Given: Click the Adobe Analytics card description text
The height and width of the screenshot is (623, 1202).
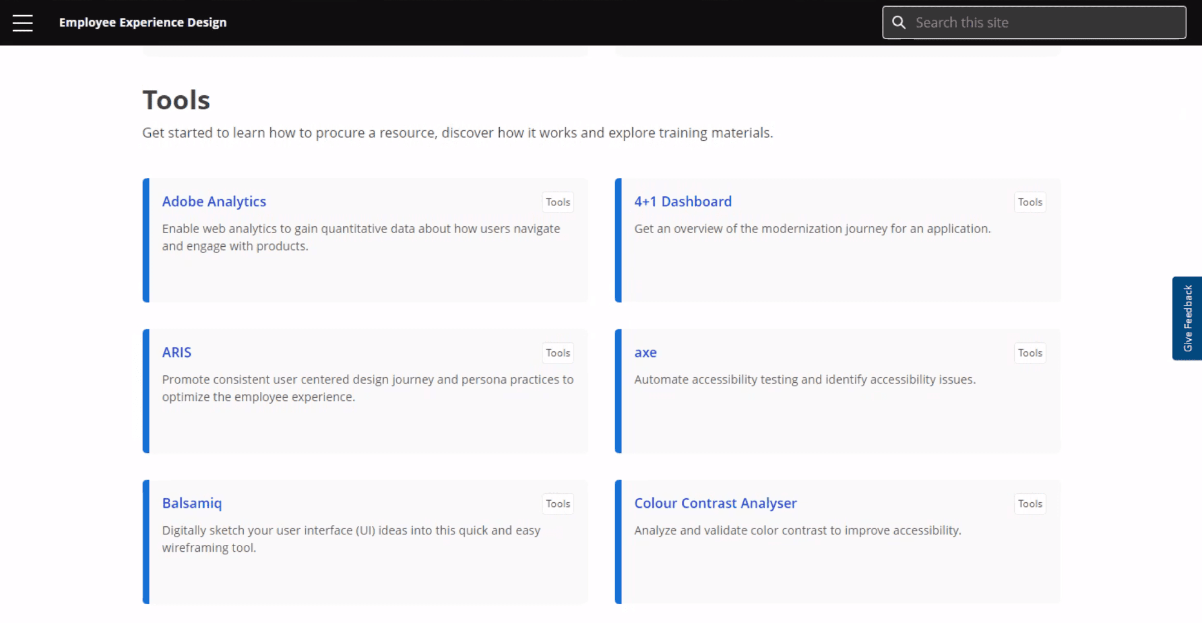Looking at the screenshot, I should pos(360,237).
